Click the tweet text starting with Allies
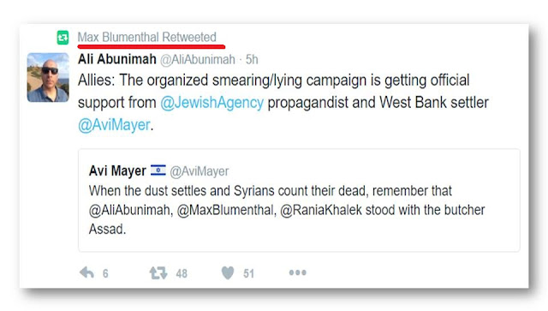The image size is (548, 311). coord(283,103)
